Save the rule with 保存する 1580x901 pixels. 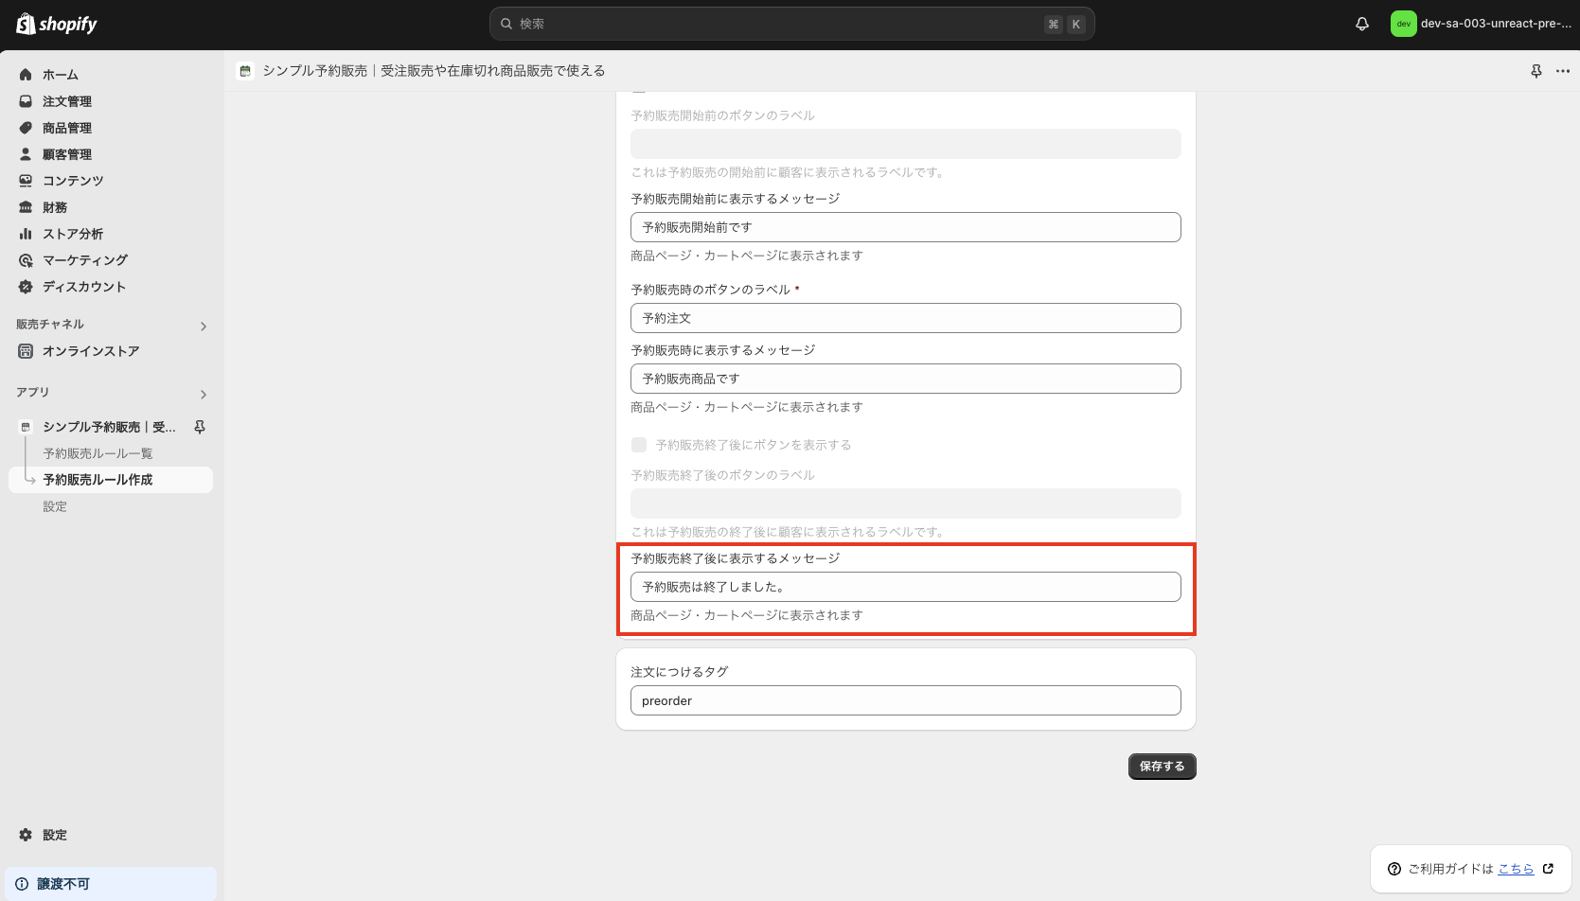[1161, 767]
